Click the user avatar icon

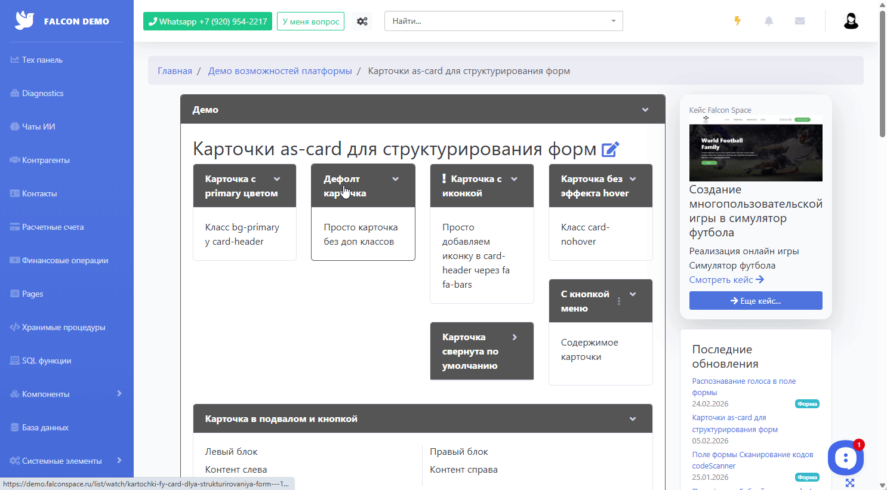(851, 21)
